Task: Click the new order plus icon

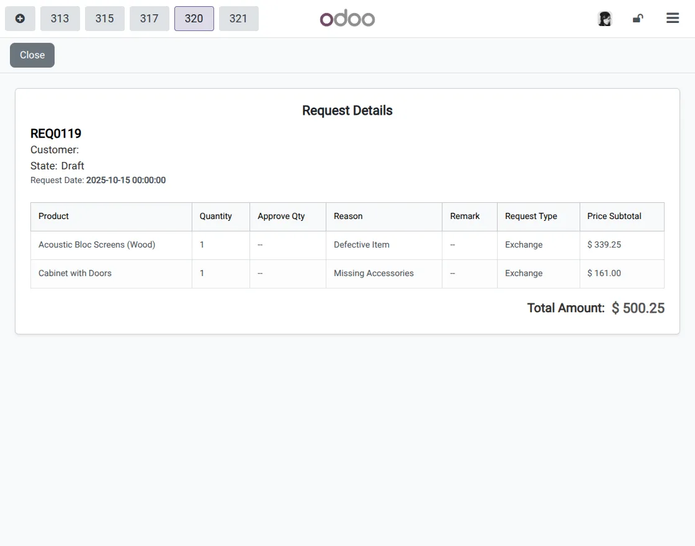Action: point(20,19)
